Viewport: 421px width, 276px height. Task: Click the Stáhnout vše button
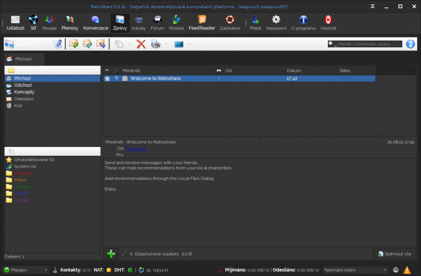[x=395, y=254]
